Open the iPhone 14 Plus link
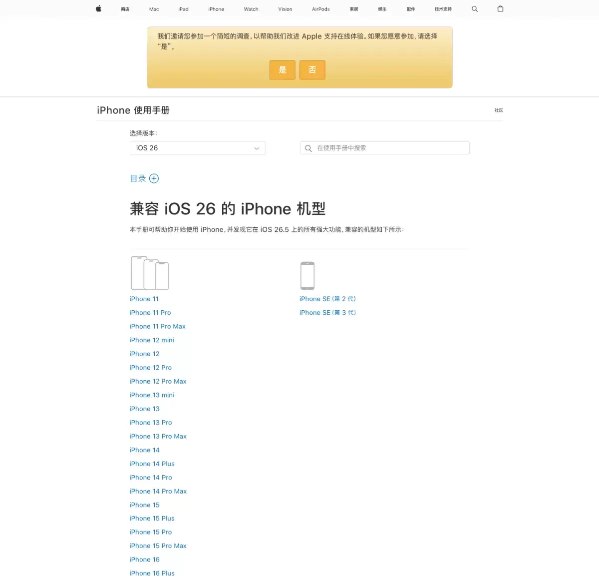Screen dimensions: 599x583 (x=152, y=464)
